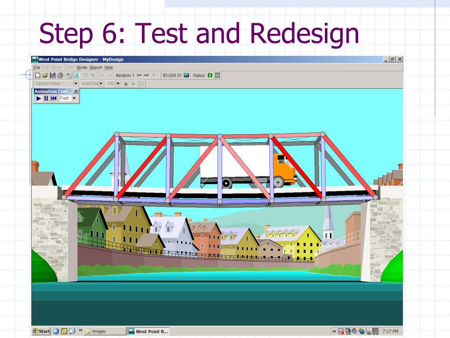Viewport: 450px width, 338px height.
Task: Click the Redo toolbar icon
Action: pos(109,75)
